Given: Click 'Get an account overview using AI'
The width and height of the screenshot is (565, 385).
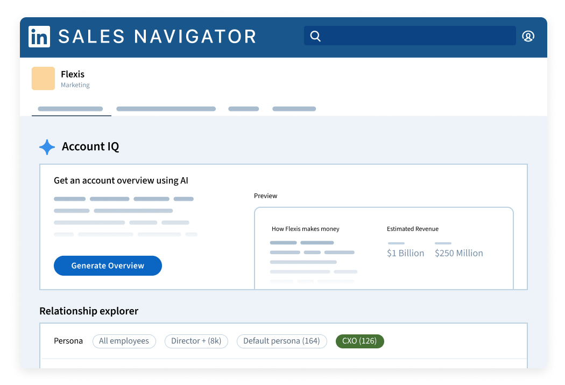Looking at the screenshot, I should 121,180.
